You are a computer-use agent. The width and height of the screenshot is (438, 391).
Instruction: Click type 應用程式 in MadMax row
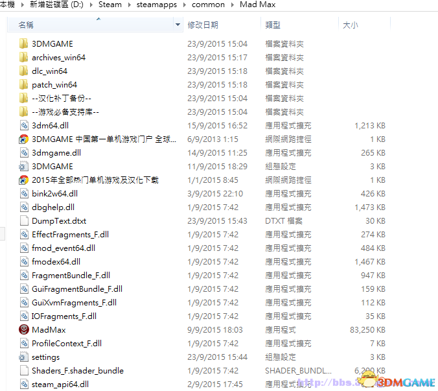point(281,330)
